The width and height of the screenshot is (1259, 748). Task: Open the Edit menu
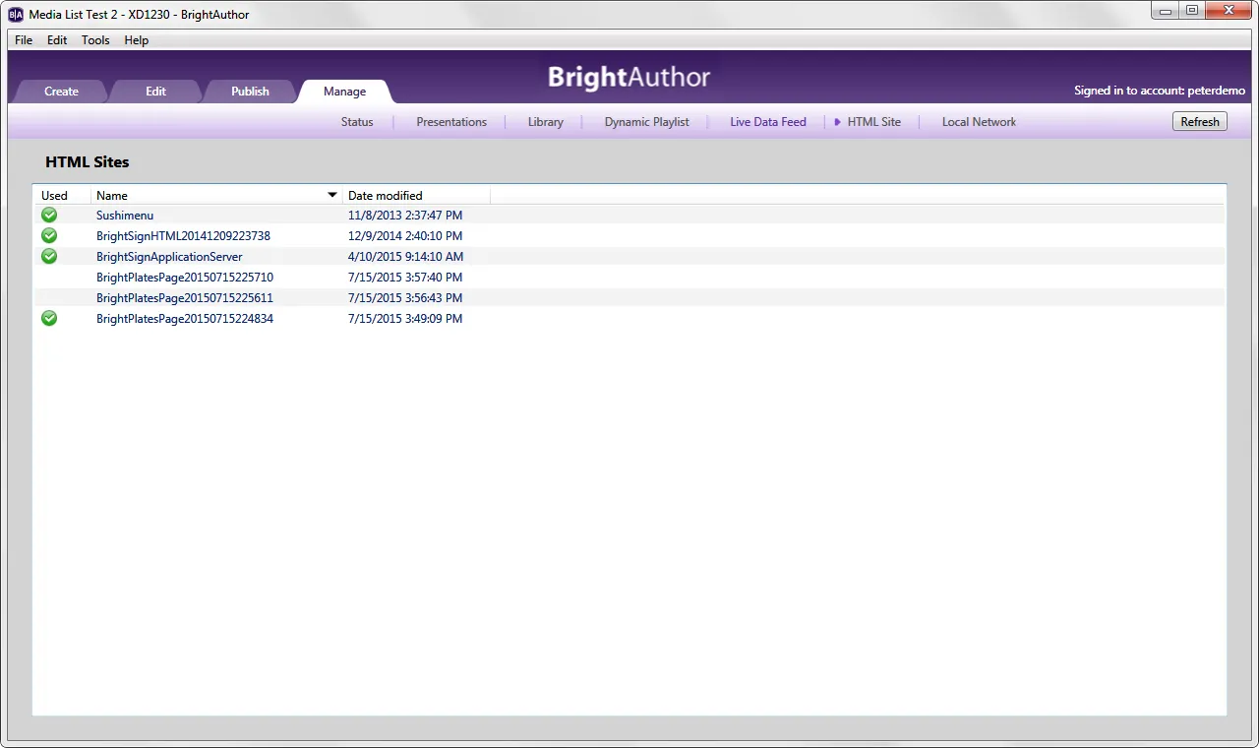[x=57, y=40]
